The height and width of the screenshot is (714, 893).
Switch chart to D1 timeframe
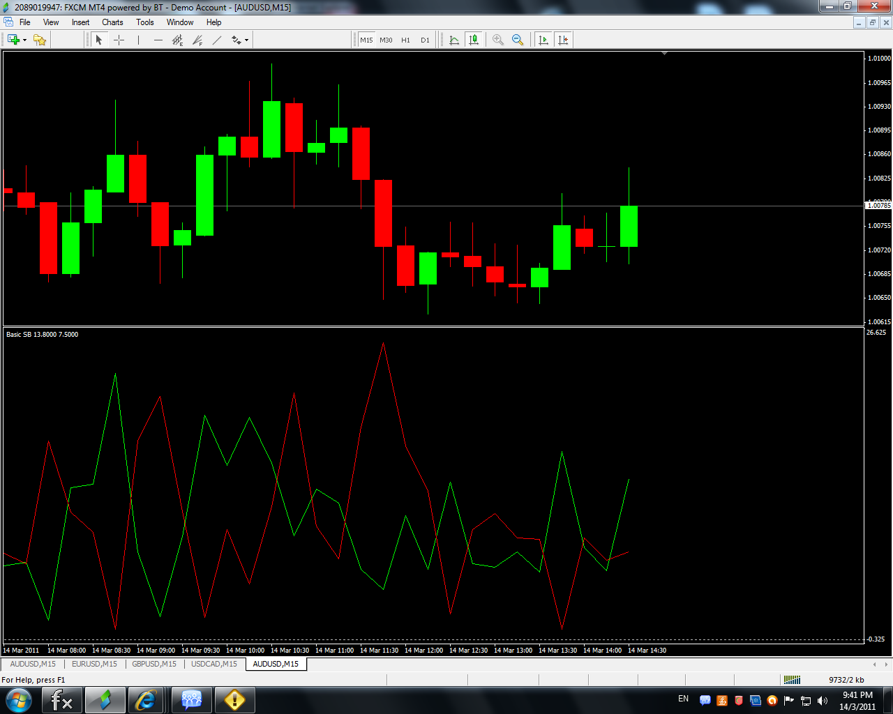(425, 40)
